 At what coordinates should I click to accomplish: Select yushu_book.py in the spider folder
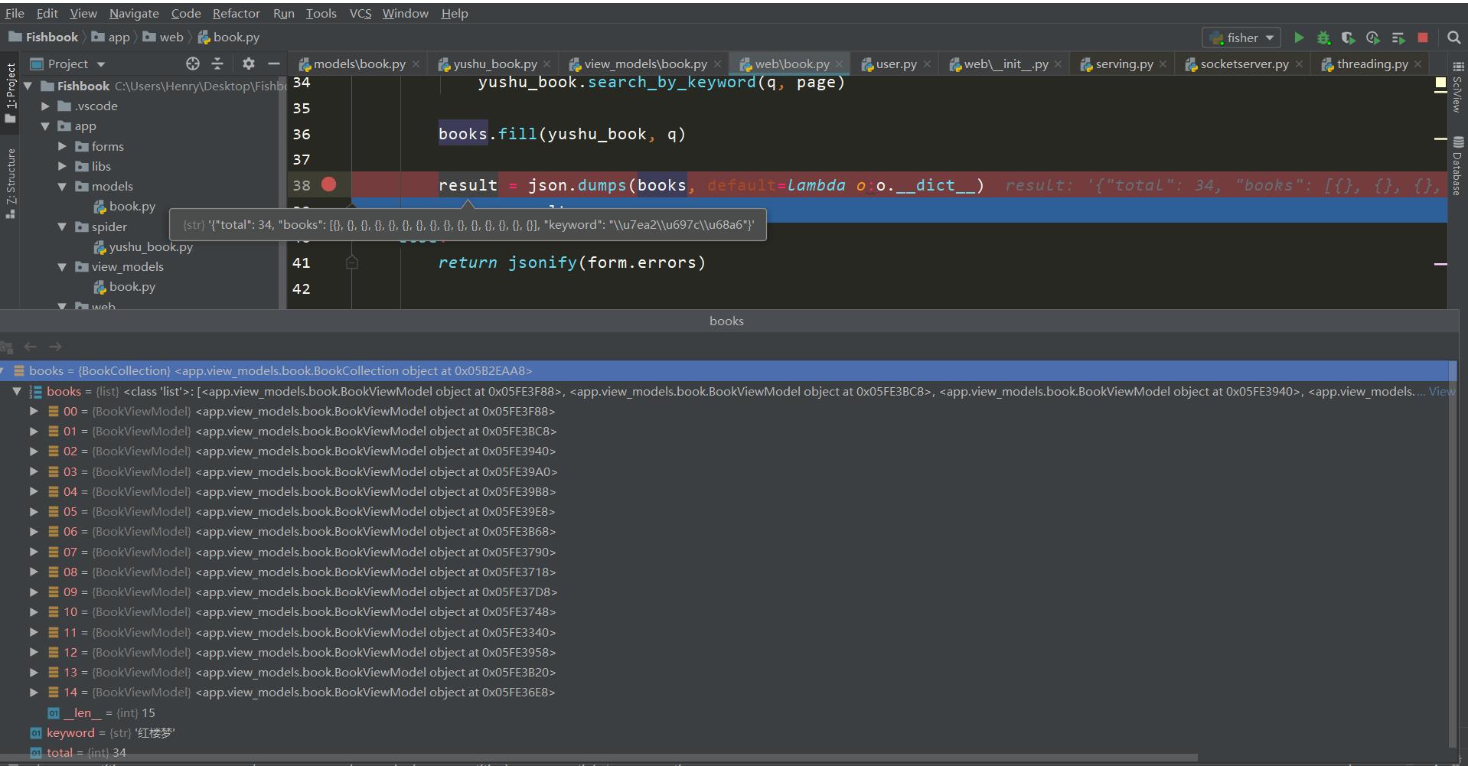(x=143, y=246)
